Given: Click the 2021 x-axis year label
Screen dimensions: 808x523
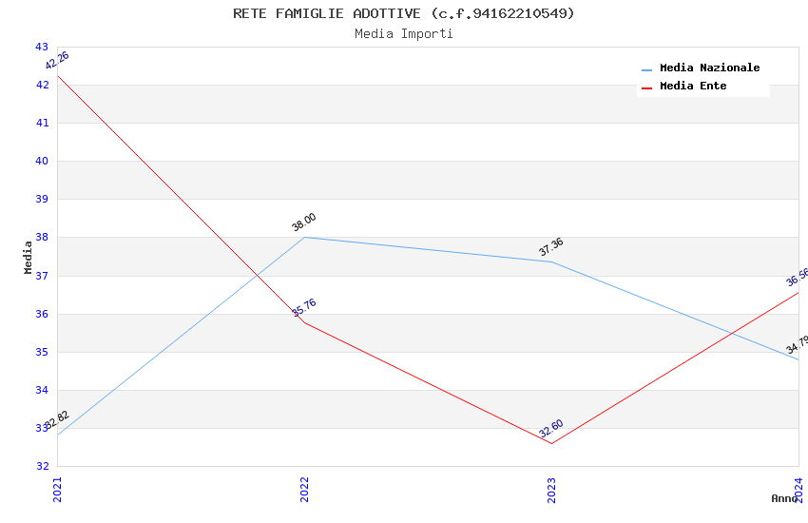Looking at the screenshot, I should (57, 488).
